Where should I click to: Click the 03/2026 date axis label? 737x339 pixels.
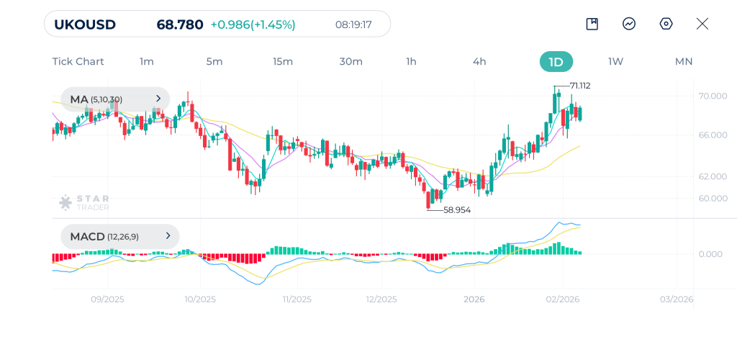677,299
